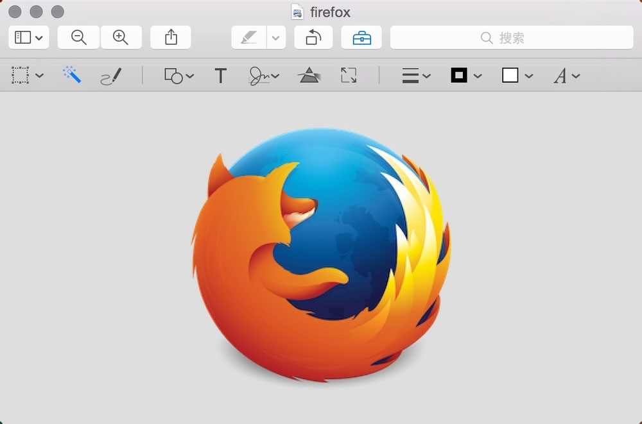Toggle the highlight pen button
Viewport: 642px width, 424px height.
pyautogui.click(x=249, y=38)
